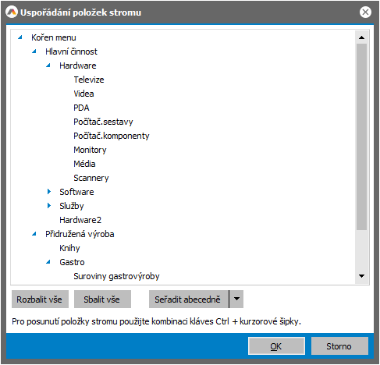The width and height of the screenshot is (380, 365).
Task: Click the scrollbar down arrow
Action: tap(361, 276)
